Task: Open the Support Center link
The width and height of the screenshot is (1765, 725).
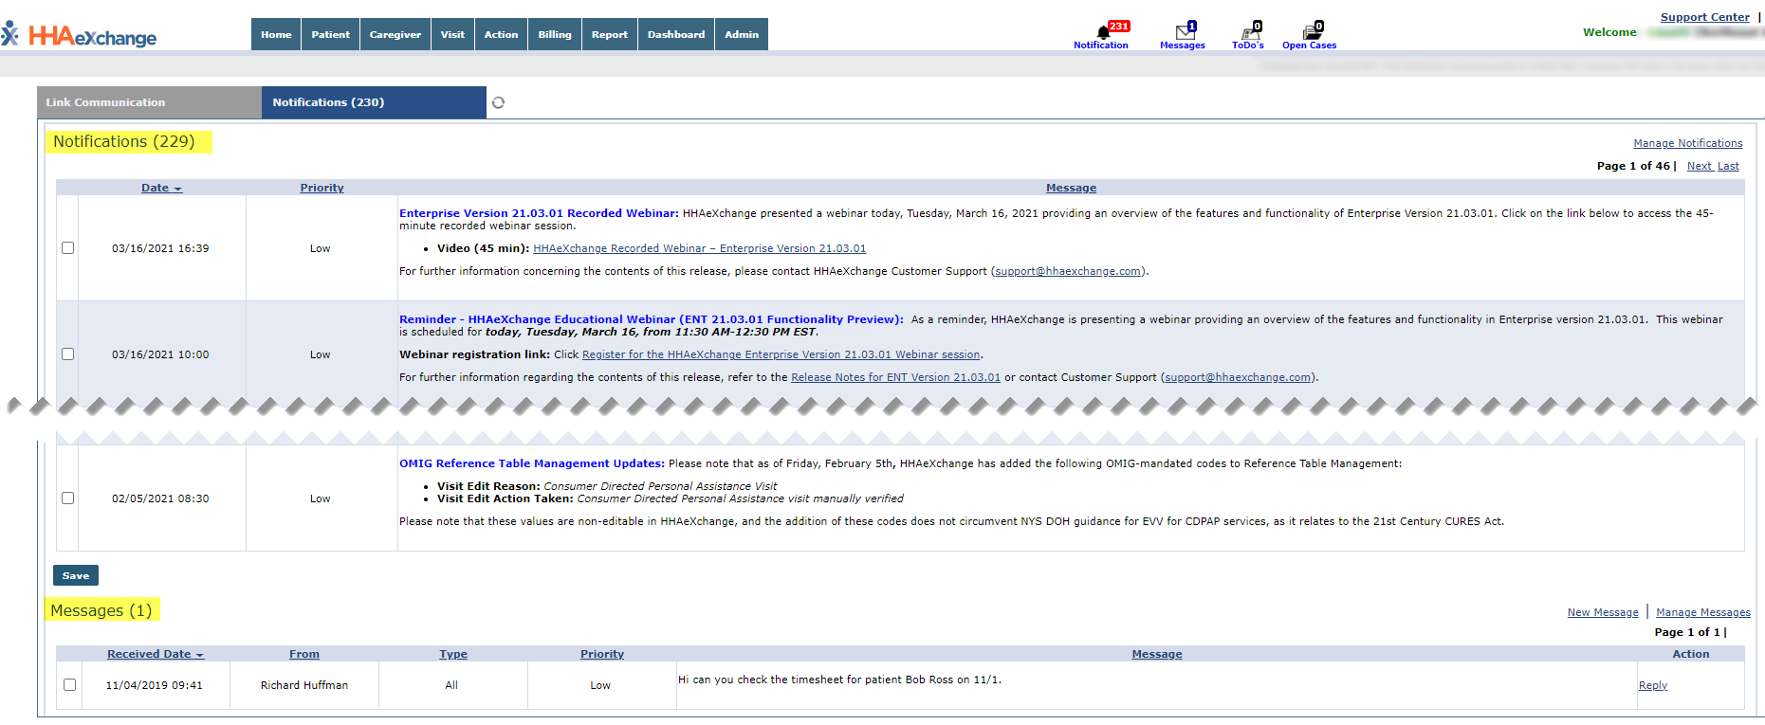Action: (x=1704, y=17)
